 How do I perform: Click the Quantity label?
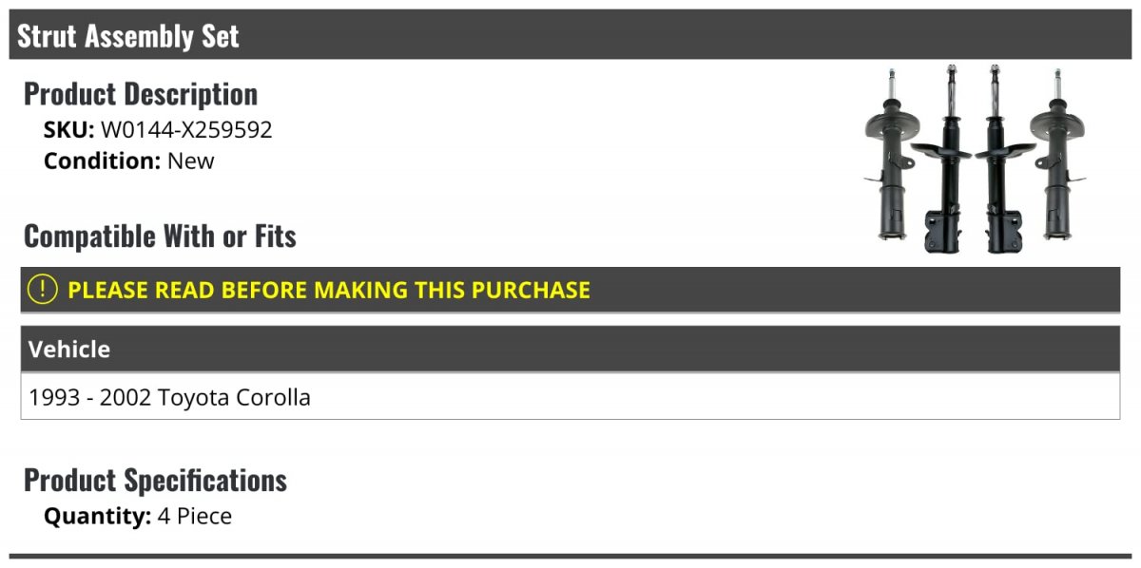[97, 516]
